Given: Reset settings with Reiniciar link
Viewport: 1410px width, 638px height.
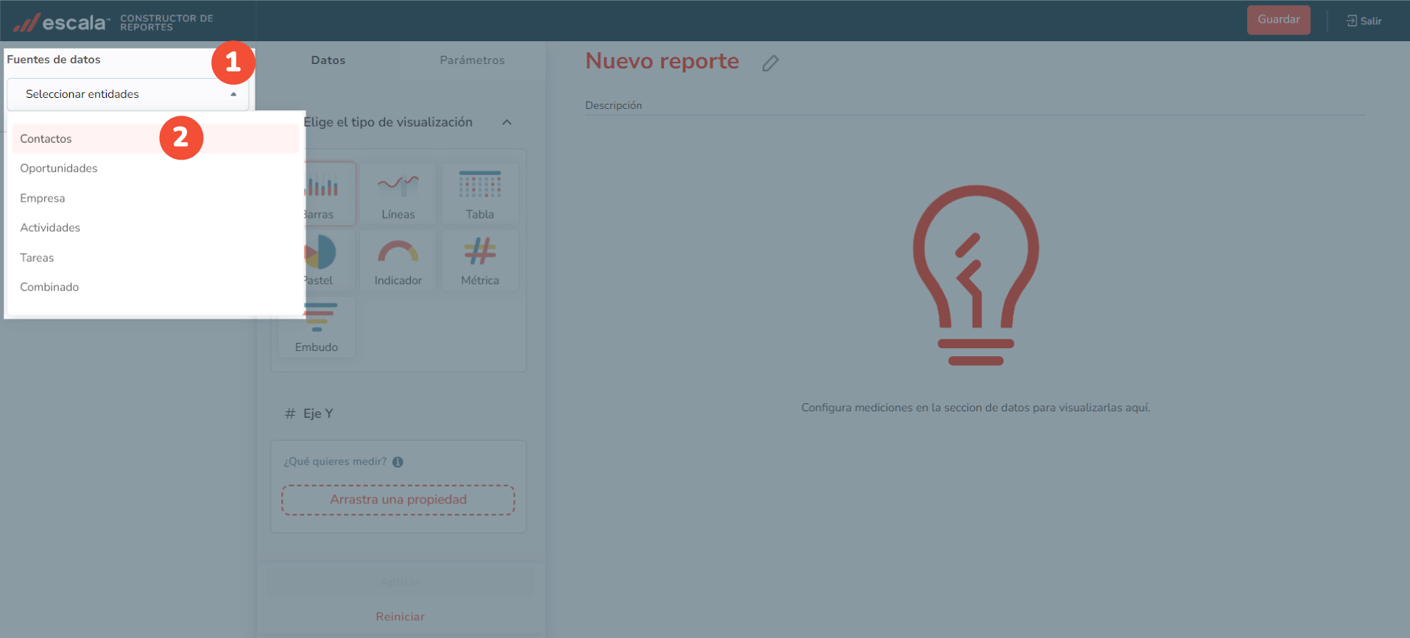Looking at the screenshot, I should [400, 617].
